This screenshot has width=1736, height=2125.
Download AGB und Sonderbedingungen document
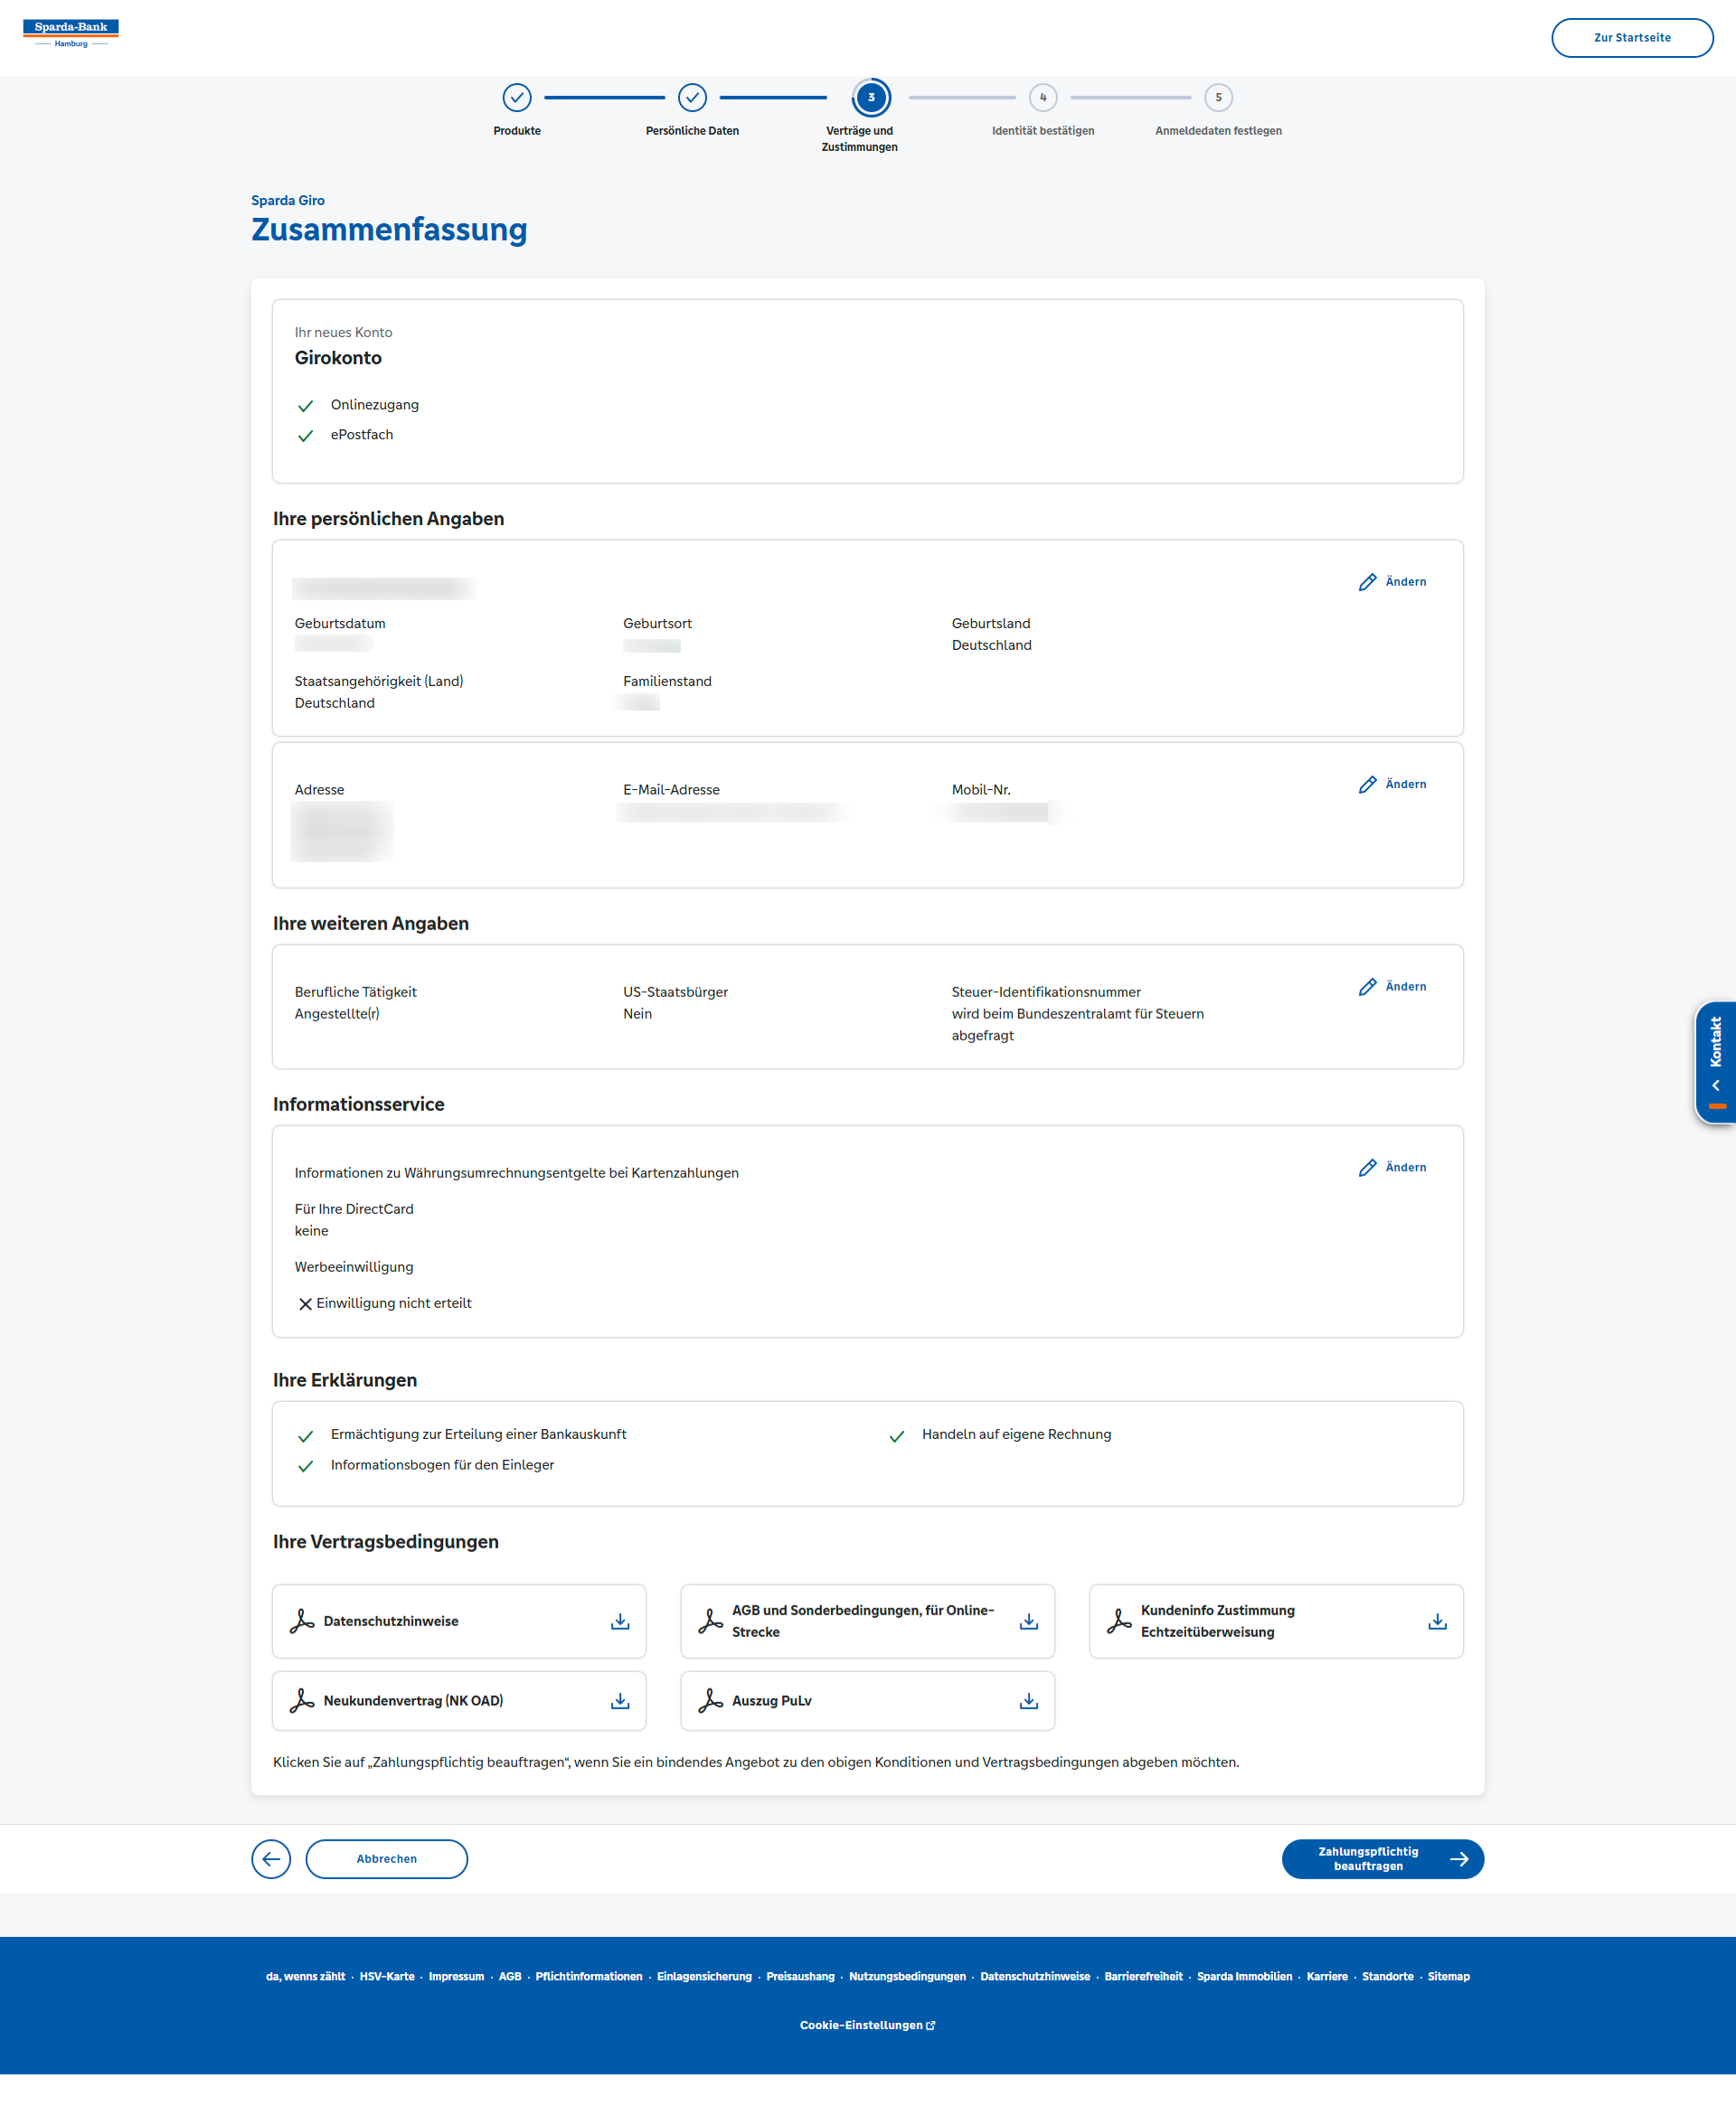pyautogui.click(x=1028, y=1622)
